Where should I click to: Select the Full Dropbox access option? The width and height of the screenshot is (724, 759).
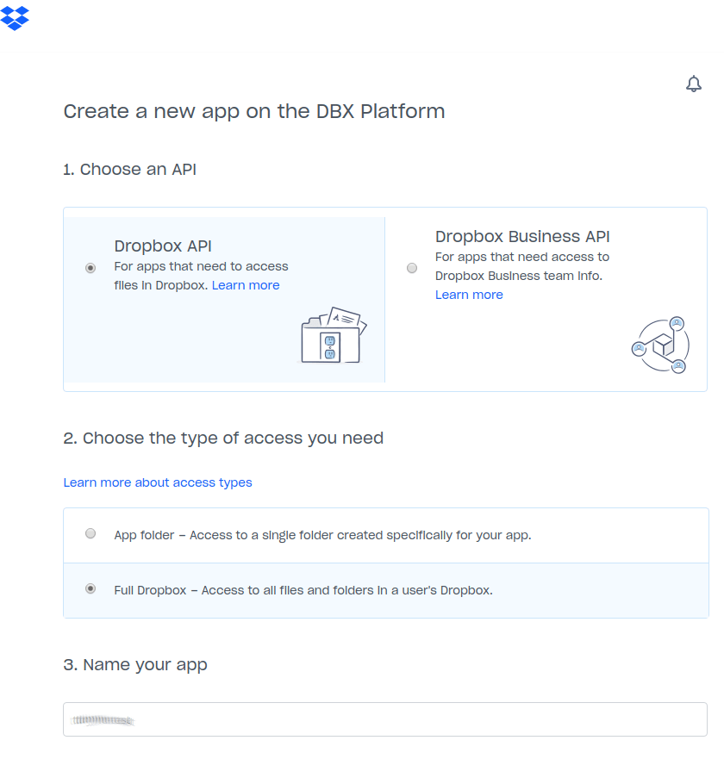[x=90, y=589]
